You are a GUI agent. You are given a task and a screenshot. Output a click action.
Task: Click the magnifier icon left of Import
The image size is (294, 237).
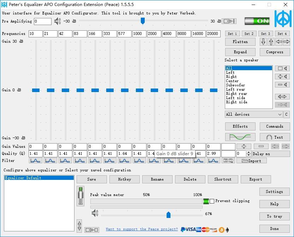coord(228,160)
